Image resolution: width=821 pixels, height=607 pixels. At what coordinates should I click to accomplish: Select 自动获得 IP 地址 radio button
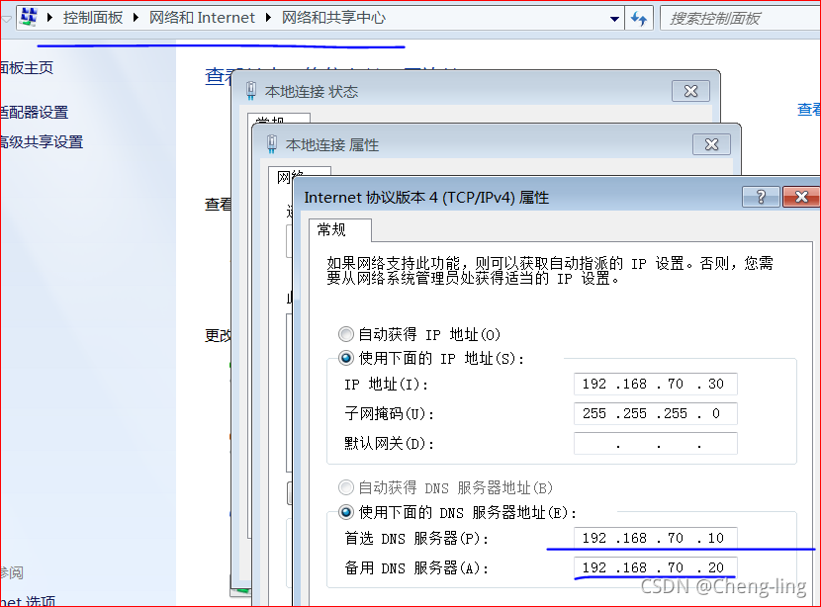(345, 334)
